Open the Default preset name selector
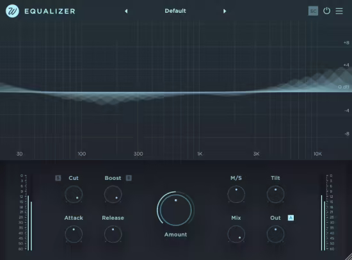The height and width of the screenshot is (260, 352). (x=175, y=11)
